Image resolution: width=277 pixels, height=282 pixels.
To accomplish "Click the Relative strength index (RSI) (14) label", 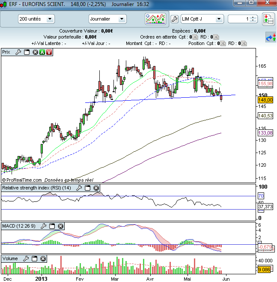I will tap(36, 188).
